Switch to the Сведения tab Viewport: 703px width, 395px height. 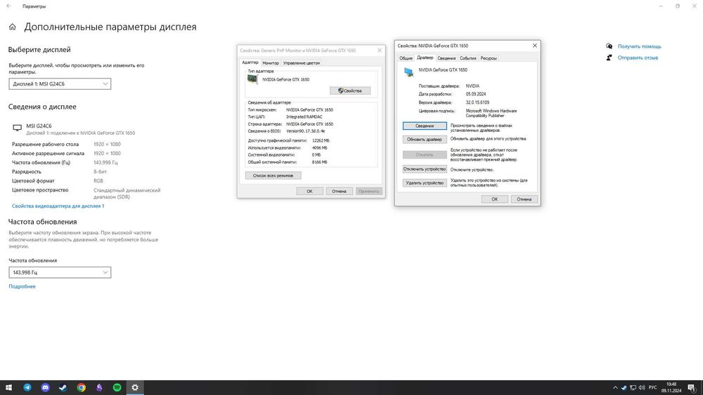click(446, 58)
